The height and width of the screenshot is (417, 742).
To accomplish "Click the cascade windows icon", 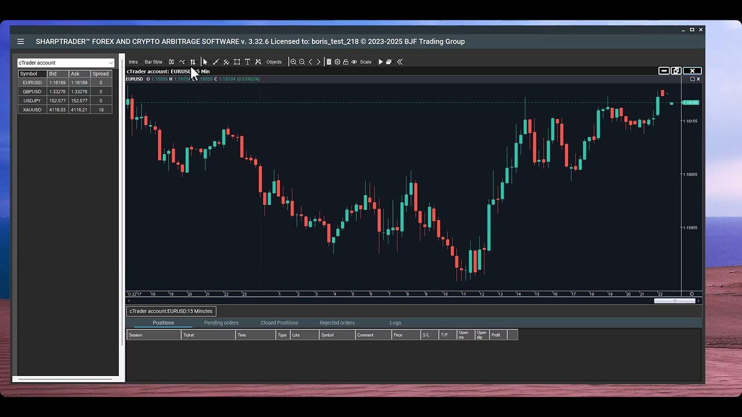I will 389,62.
